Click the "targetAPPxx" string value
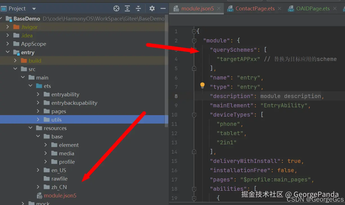345x205 pixels. (x=239, y=59)
